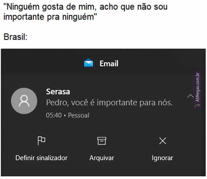Click the grey sender avatar icon
207x179 pixels.
[x=24, y=101]
